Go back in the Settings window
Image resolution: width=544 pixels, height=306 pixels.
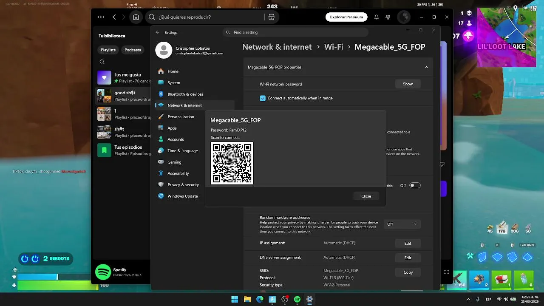[157, 32]
